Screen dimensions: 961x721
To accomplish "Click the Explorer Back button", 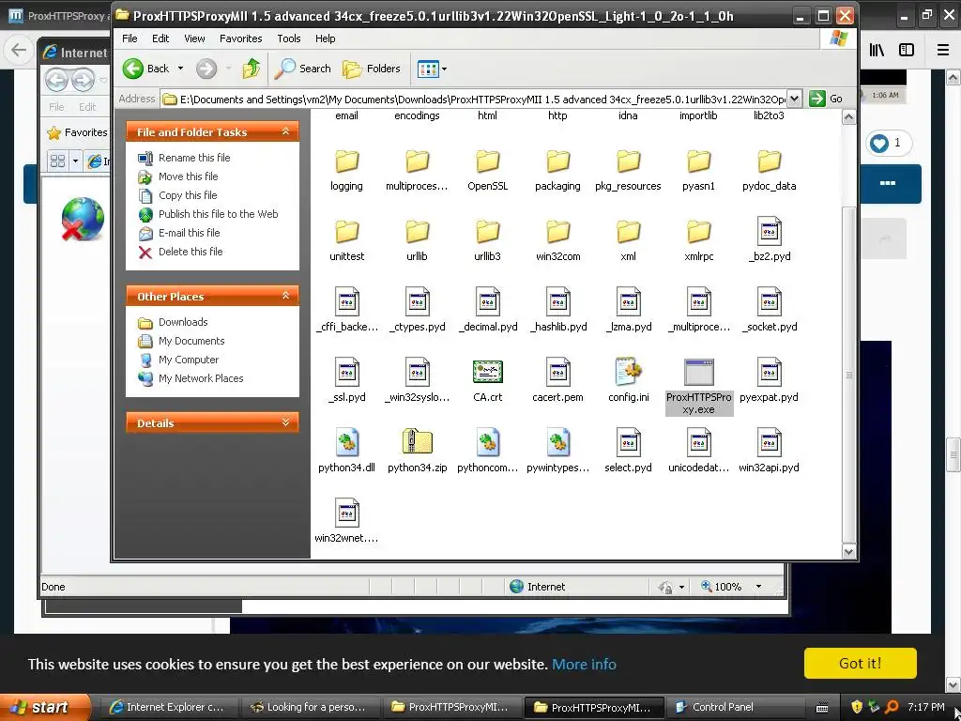I will coord(146,69).
